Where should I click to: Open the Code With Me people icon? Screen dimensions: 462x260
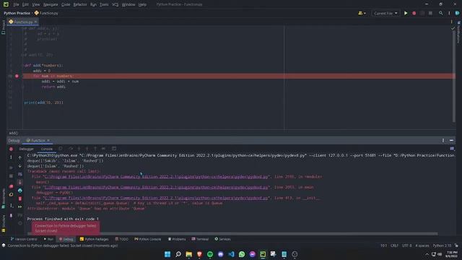362,13
